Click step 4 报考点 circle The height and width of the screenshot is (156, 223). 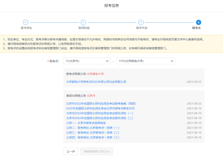pos(198,22)
